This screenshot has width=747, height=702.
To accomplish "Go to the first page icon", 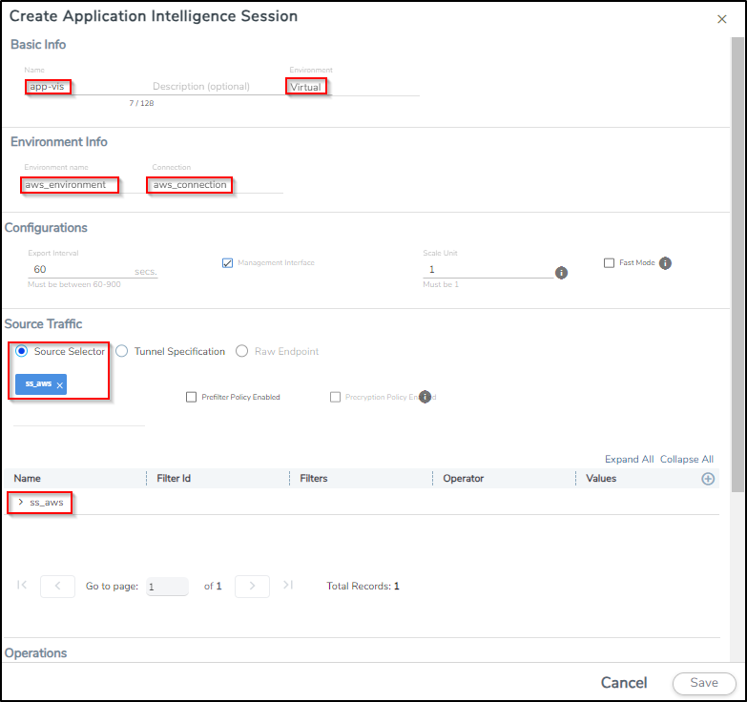I will click(22, 585).
